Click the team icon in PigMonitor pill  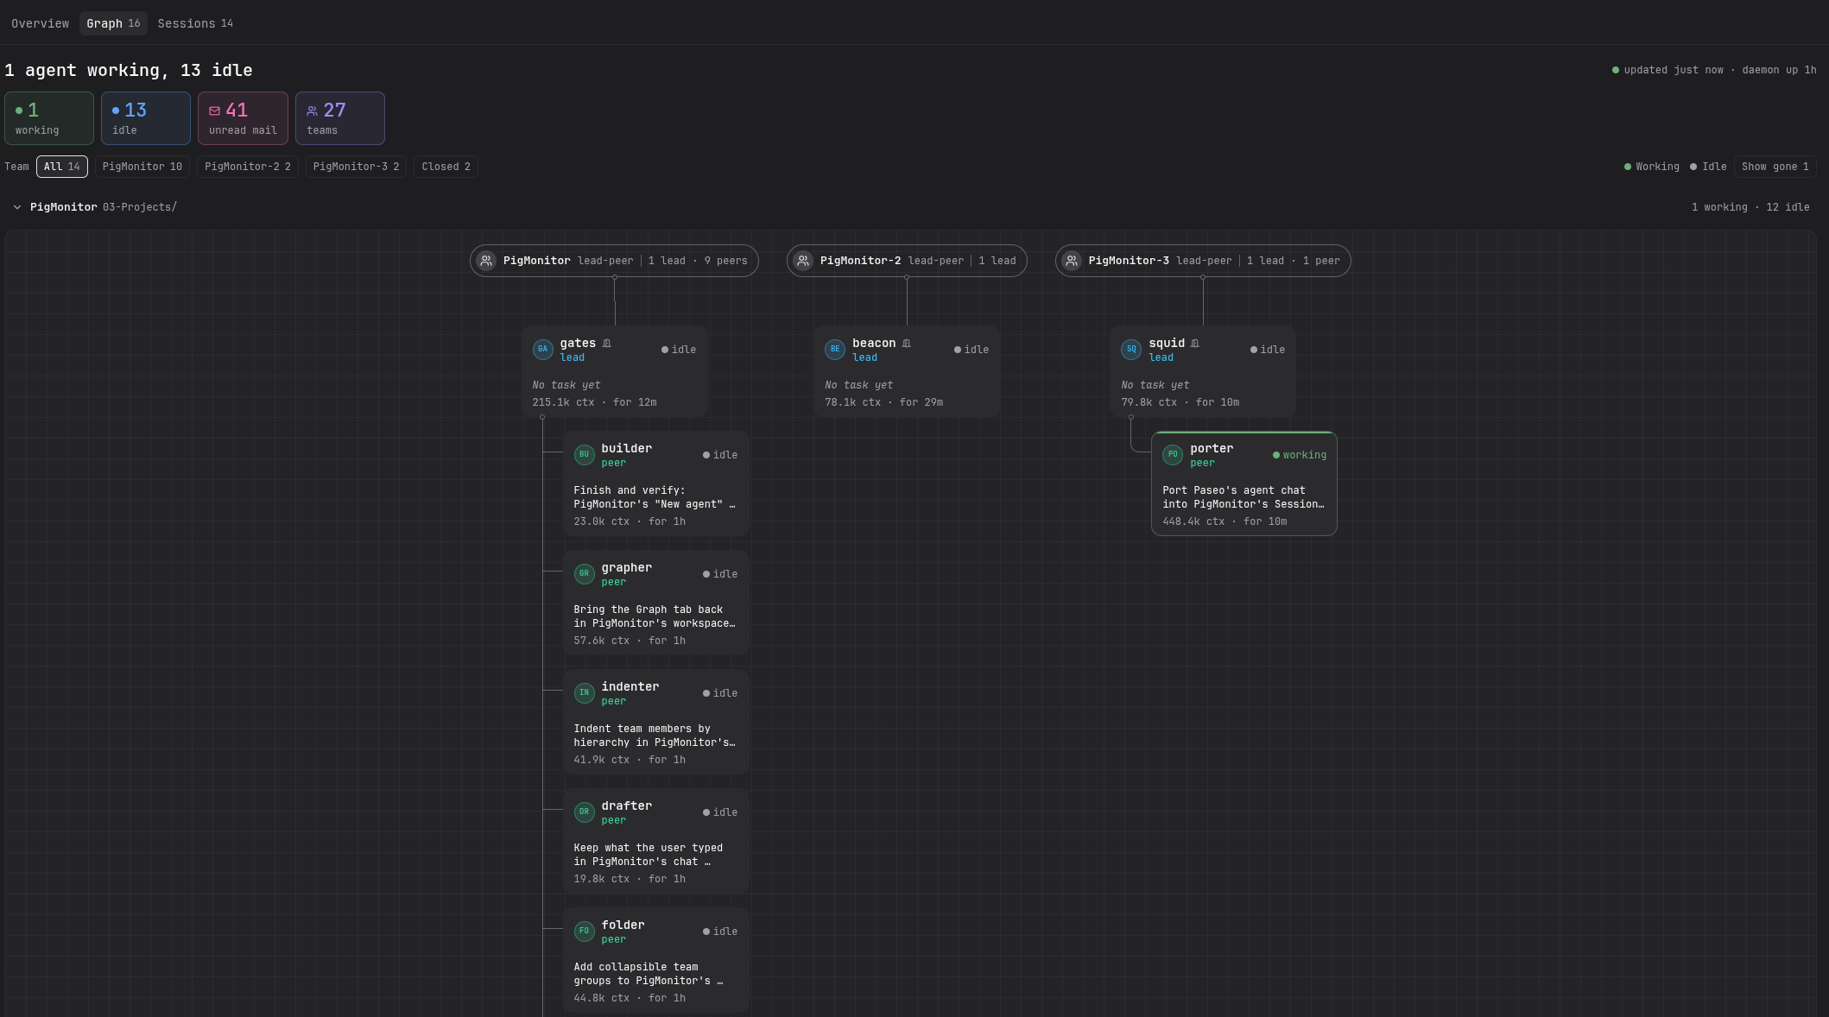486,261
